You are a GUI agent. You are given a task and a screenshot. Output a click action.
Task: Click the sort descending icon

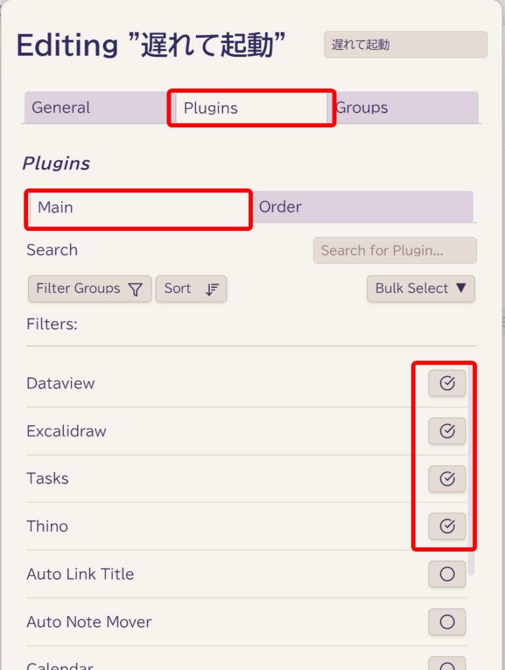[x=212, y=289]
